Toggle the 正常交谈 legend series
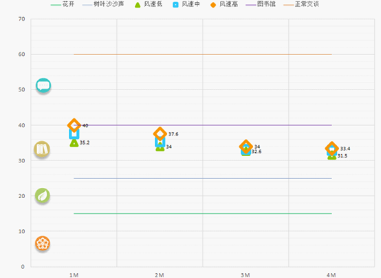Screen dimensions: 381x278 301,4
